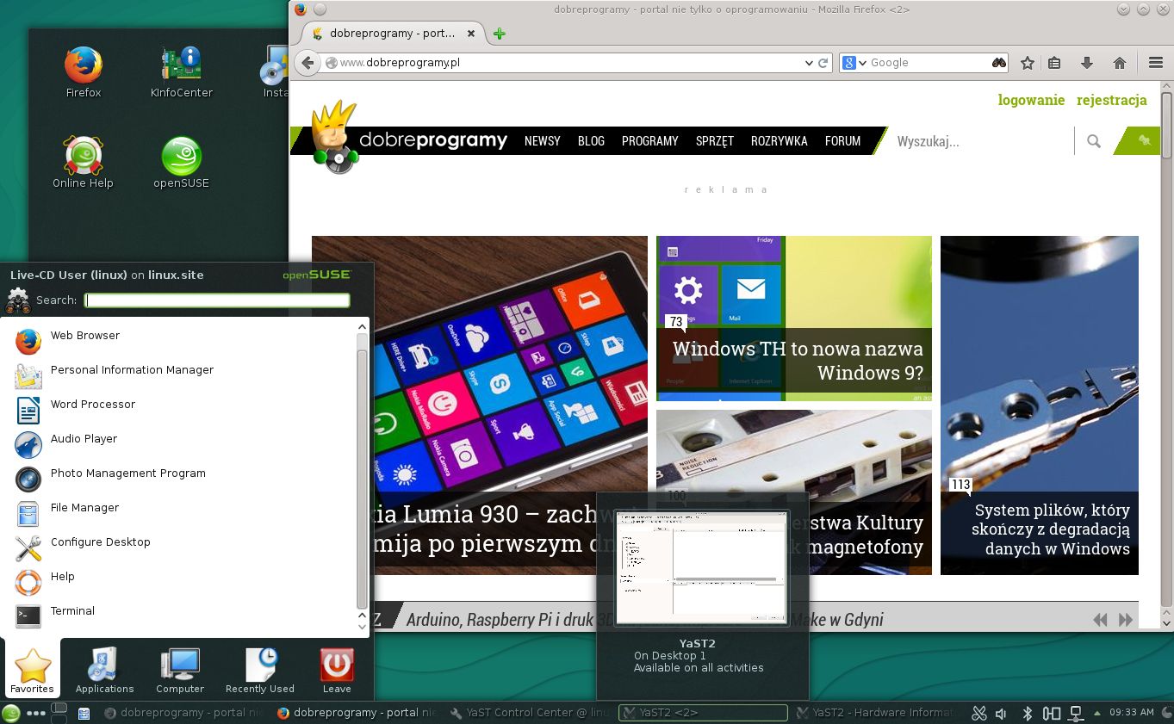Open Recently Used tab in launcher
The height and width of the screenshot is (724, 1174).
coord(259,671)
